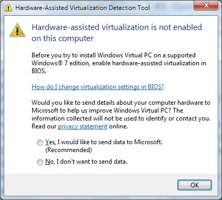Image resolution: width=222 pixels, height=200 pixels.
Task: Click the 'online.' text after the privacy statement link
Action: (118, 126)
